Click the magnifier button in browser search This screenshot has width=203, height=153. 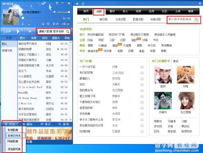(x=196, y=20)
